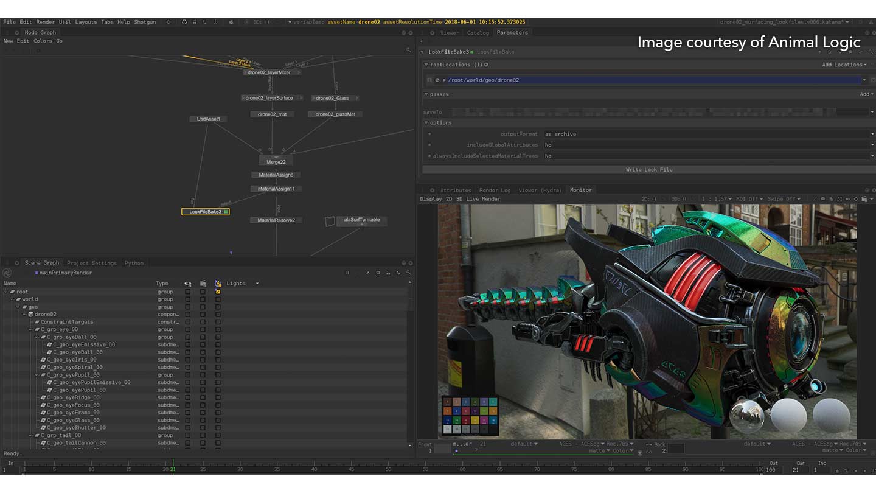Collapse the options section
The height and width of the screenshot is (493, 876).
tap(426, 123)
